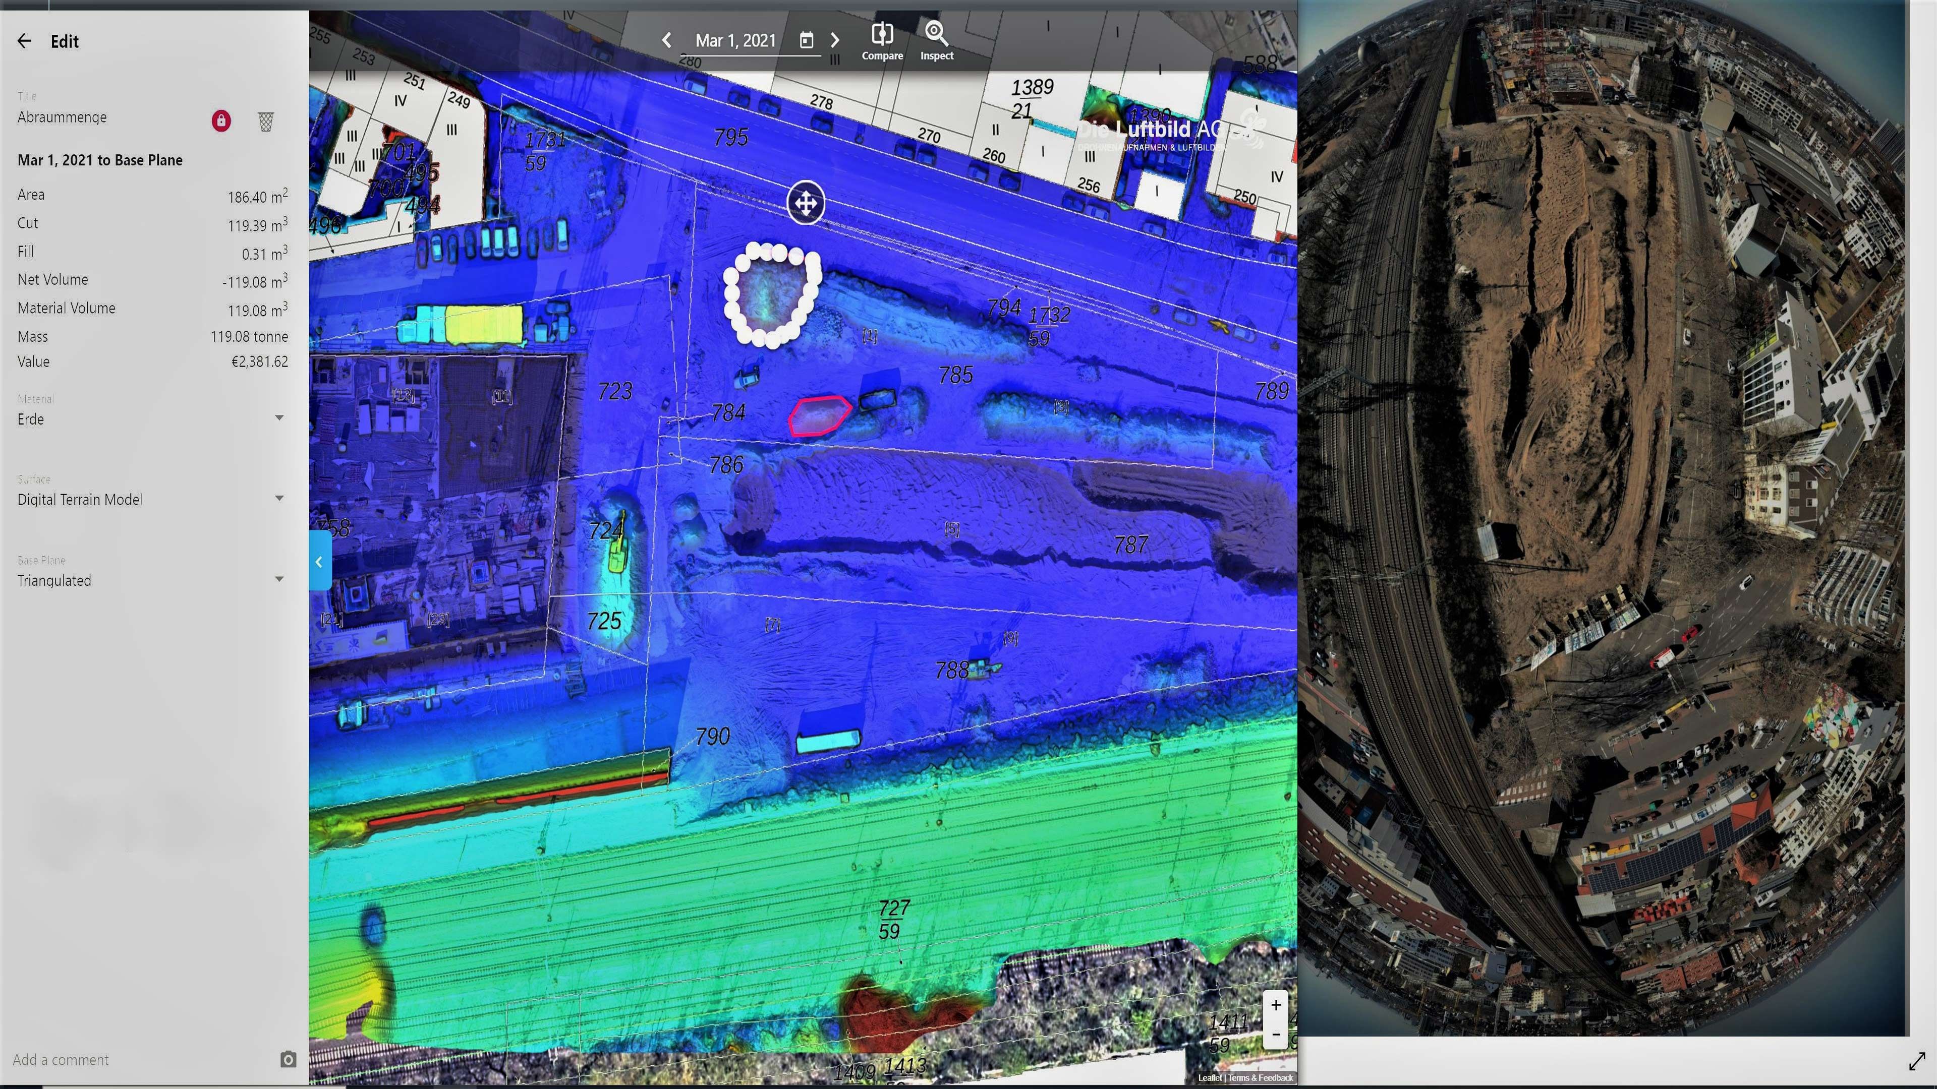Attach a photo with camera icon
This screenshot has height=1089, width=1937.
[x=288, y=1060]
